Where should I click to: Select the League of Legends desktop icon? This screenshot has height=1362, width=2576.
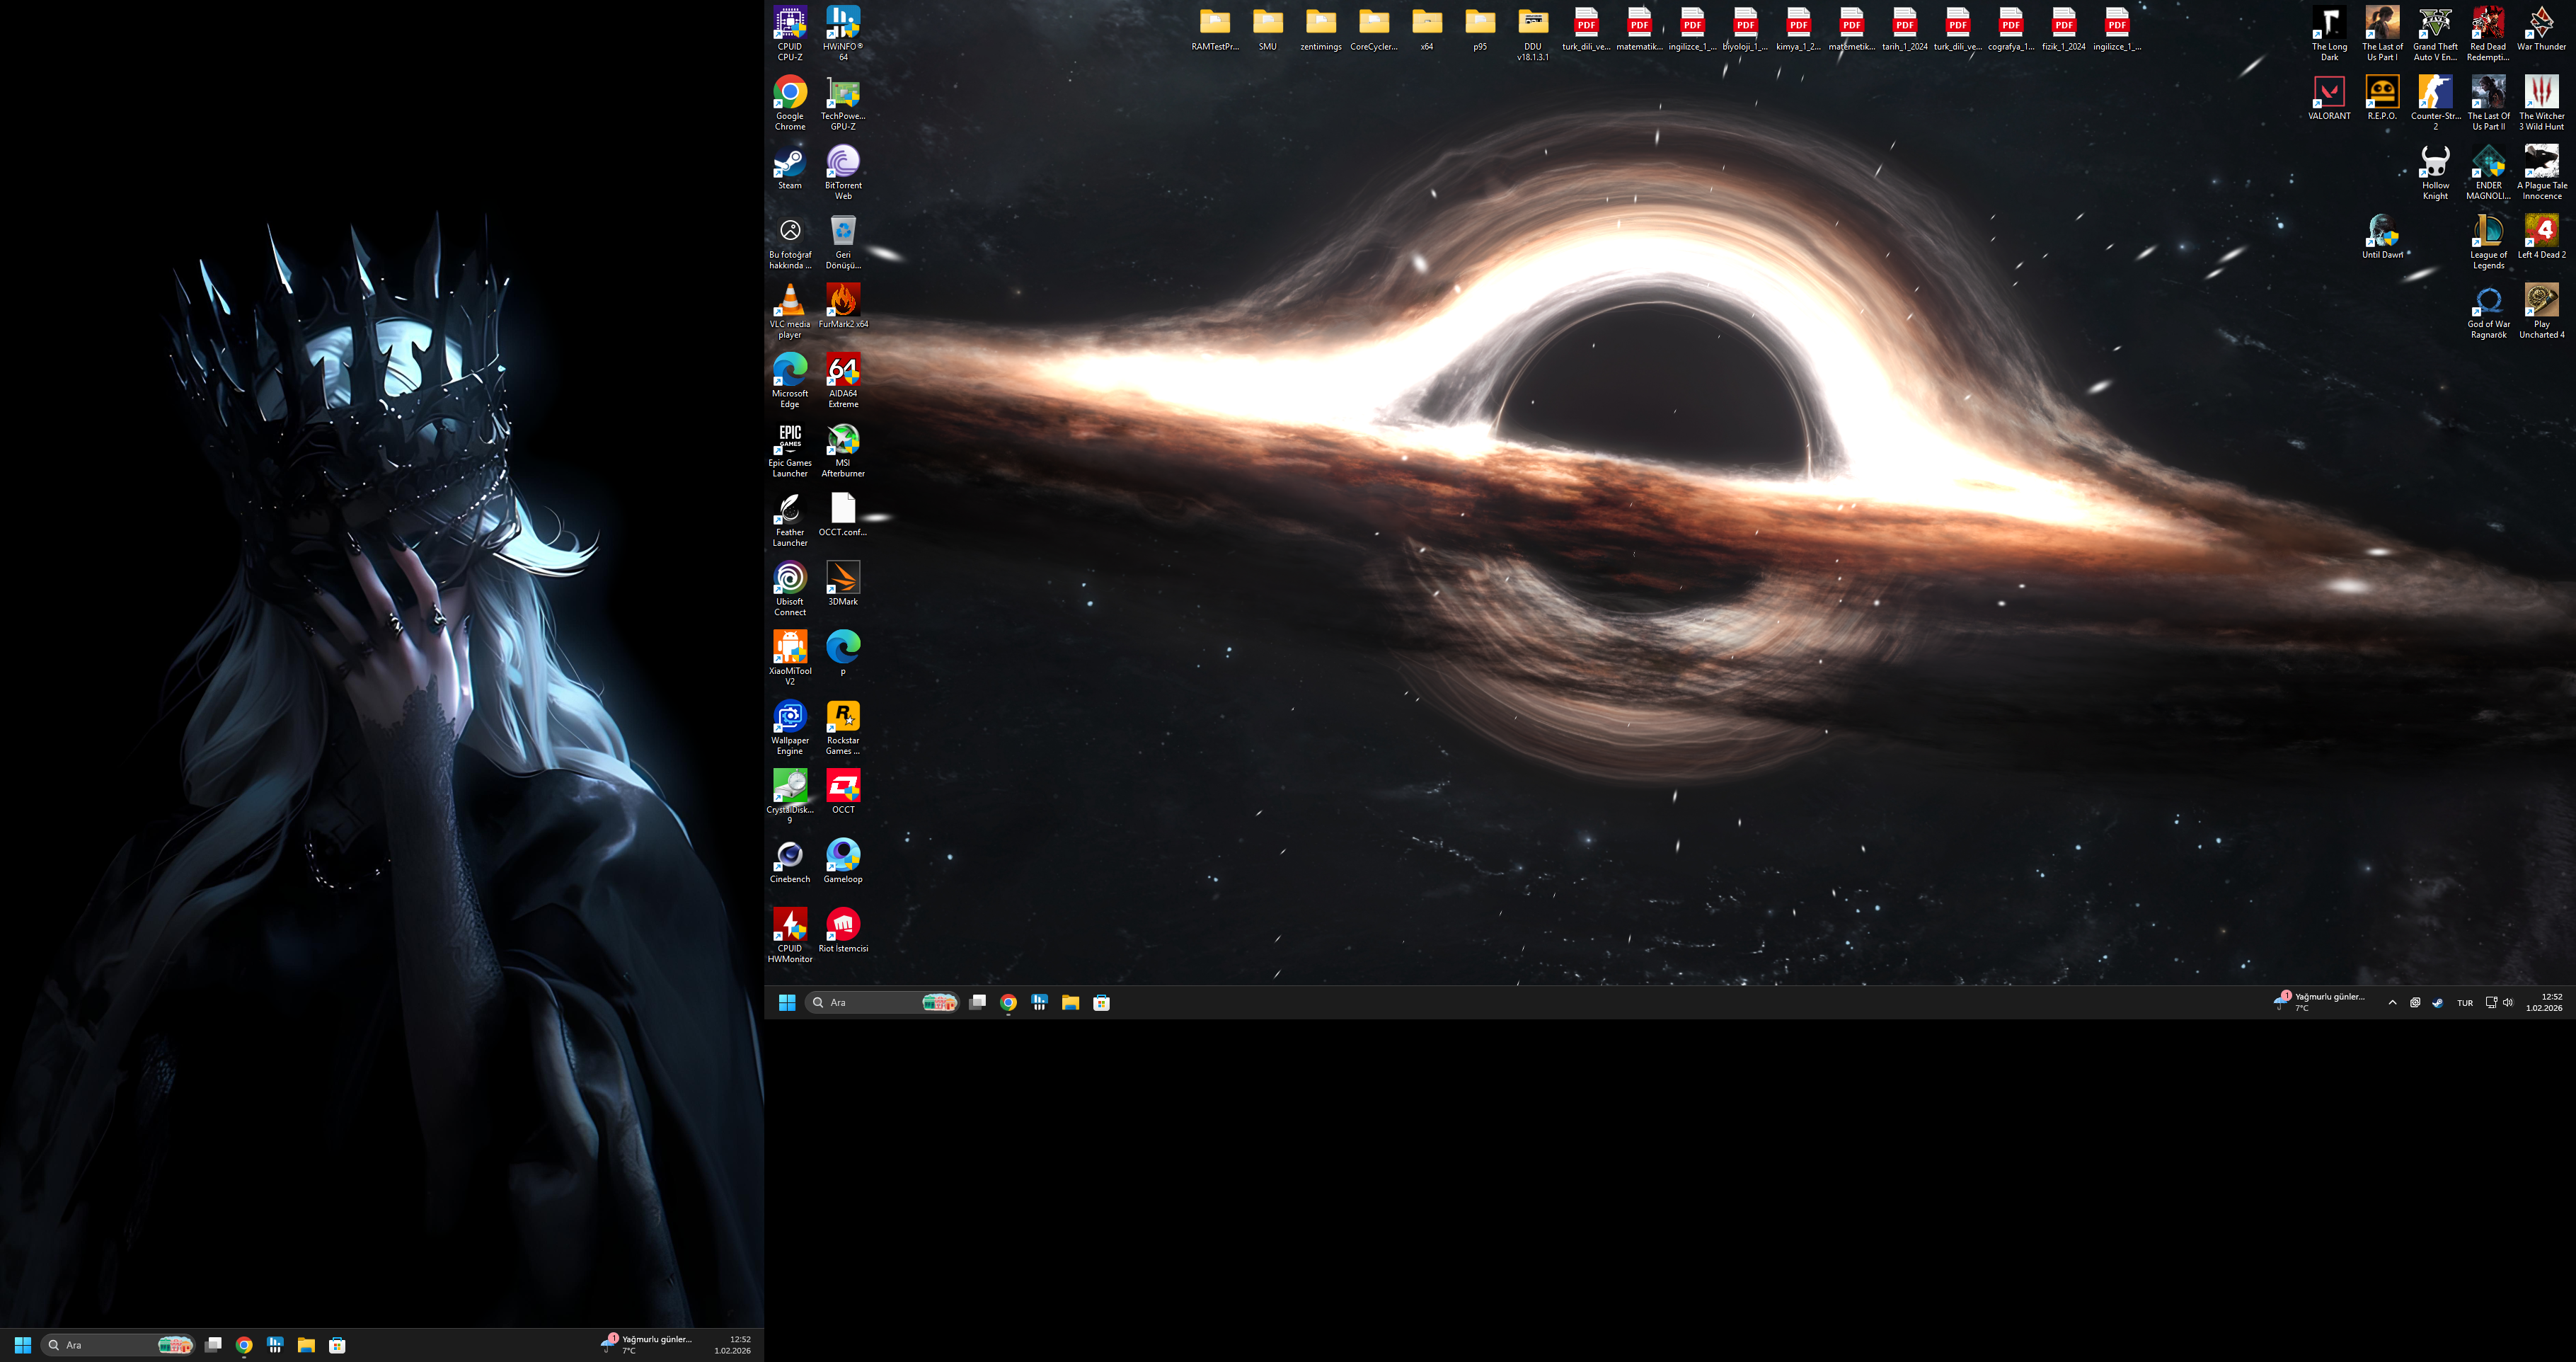[x=2488, y=242]
